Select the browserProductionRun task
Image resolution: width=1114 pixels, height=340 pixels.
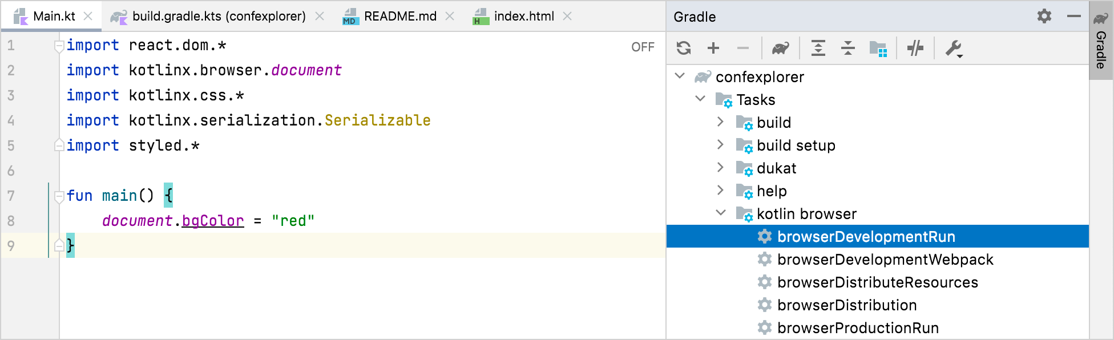[878, 327]
